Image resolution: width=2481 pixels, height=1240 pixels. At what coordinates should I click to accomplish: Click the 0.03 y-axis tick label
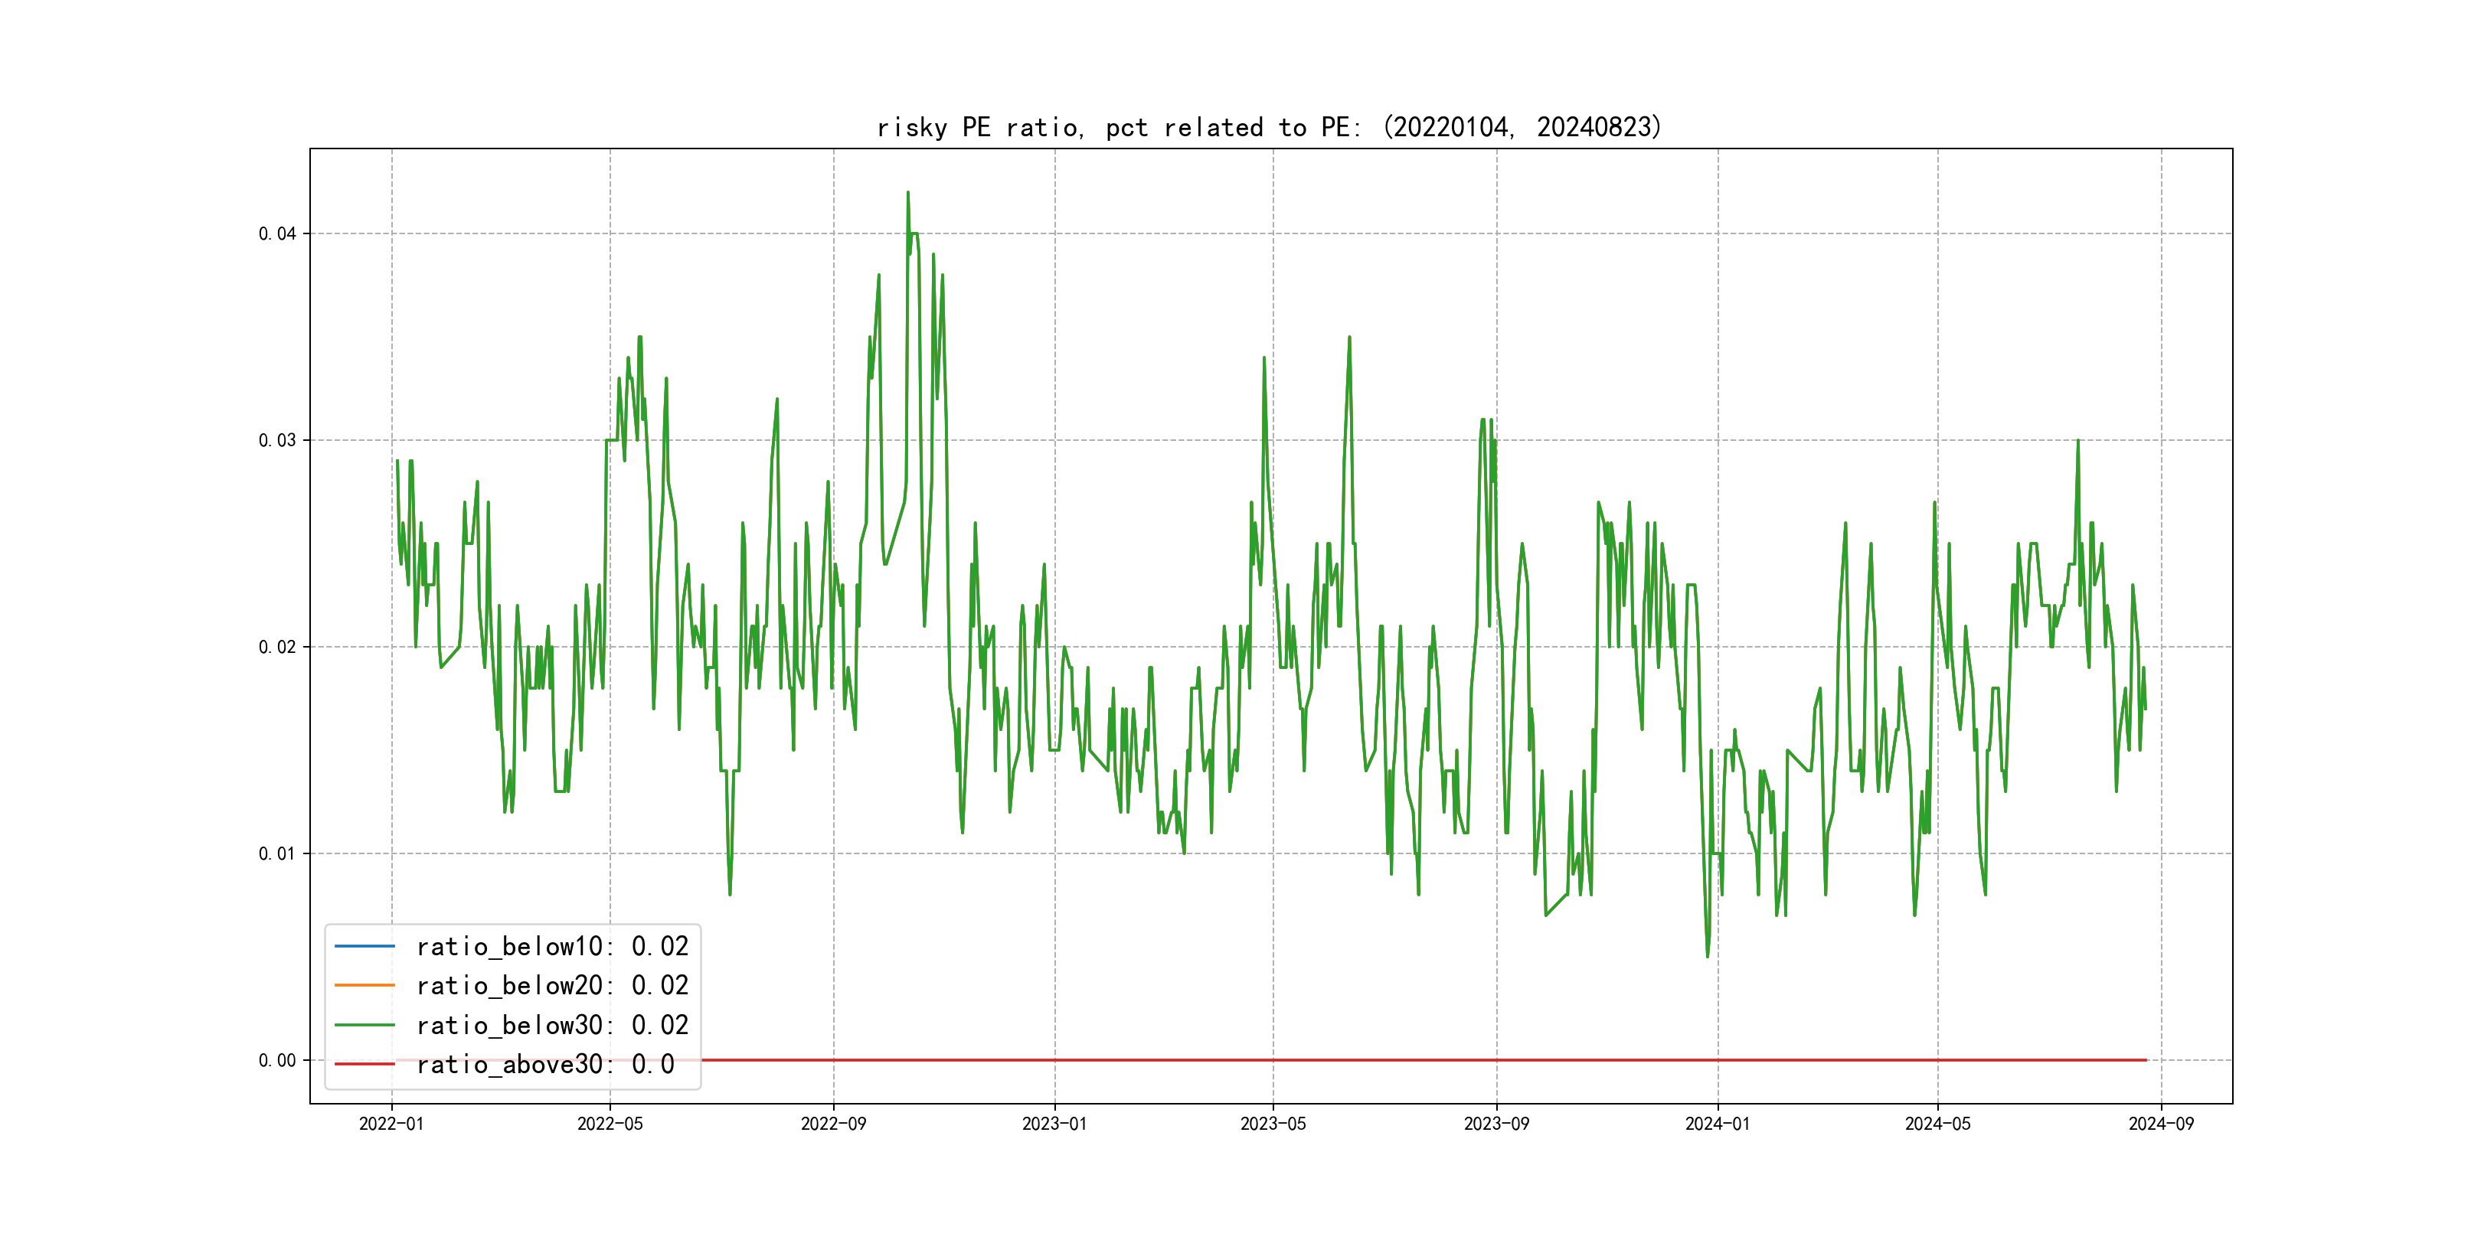tap(277, 441)
